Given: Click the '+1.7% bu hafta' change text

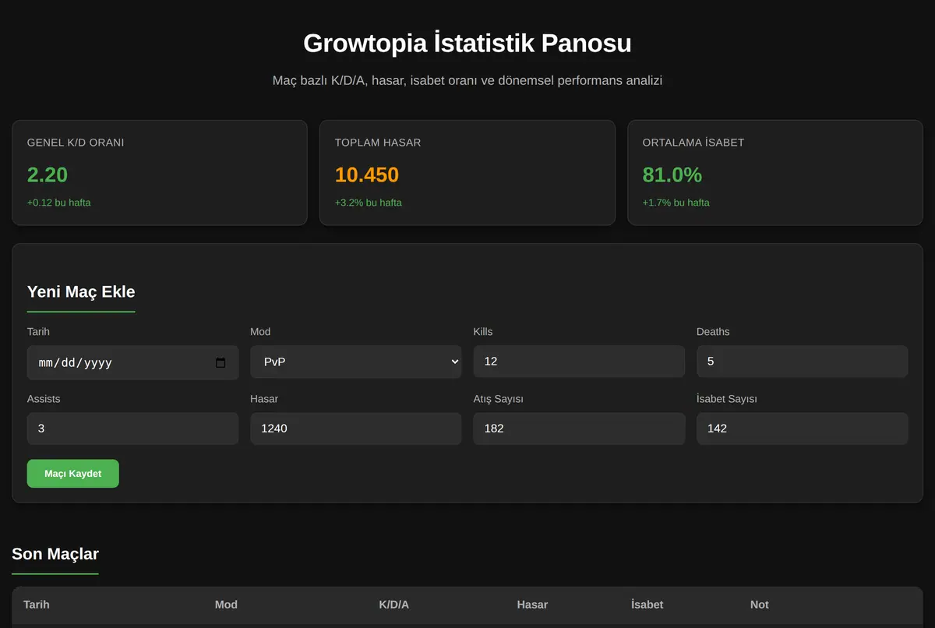Looking at the screenshot, I should [676, 203].
